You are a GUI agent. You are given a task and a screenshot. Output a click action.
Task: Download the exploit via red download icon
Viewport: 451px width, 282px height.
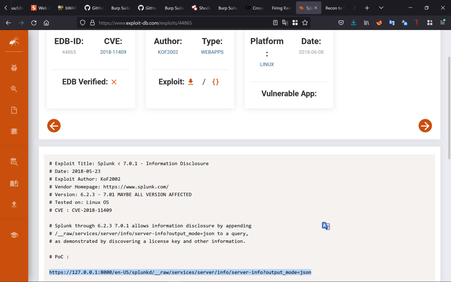click(x=191, y=82)
